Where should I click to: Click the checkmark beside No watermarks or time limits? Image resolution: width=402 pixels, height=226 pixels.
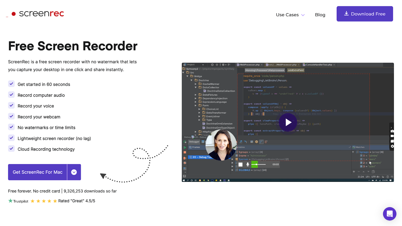[x=11, y=127]
